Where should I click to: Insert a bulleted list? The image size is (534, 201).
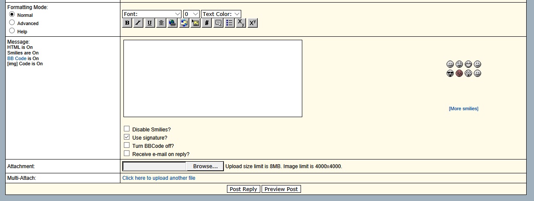tap(230, 23)
